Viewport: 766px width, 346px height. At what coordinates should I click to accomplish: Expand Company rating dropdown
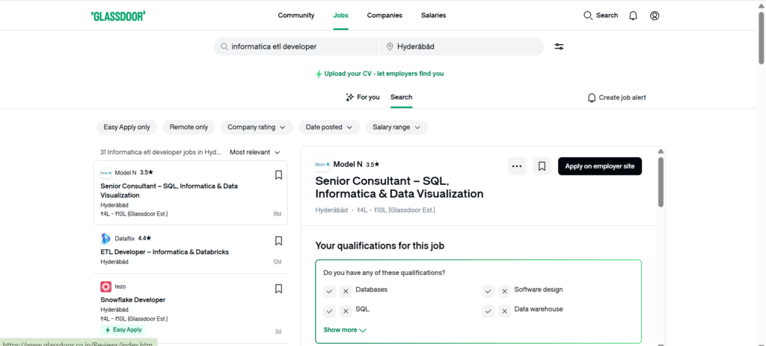(256, 127)
